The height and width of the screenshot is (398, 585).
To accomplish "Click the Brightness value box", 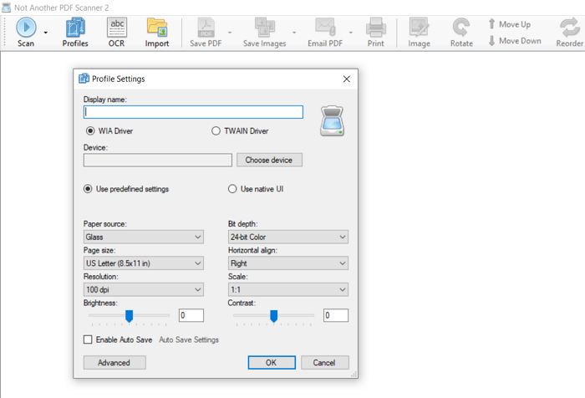I will point(191,315).
